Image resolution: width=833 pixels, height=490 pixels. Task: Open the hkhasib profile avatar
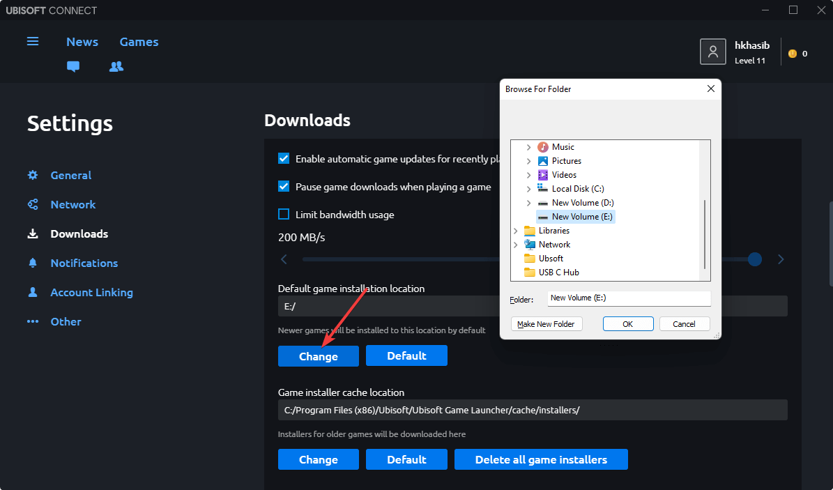click(713, 52)
